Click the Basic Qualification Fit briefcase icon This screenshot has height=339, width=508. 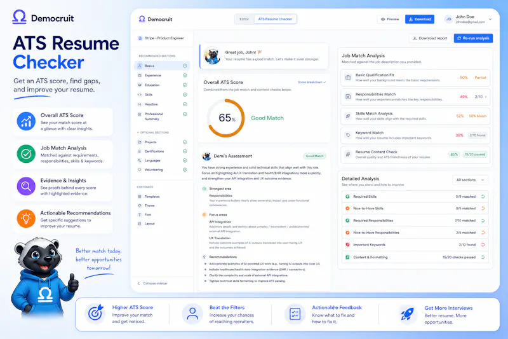(348, 78)
